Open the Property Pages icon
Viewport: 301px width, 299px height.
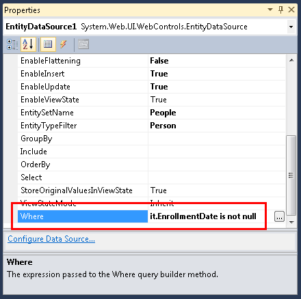[x=83, y=44]
